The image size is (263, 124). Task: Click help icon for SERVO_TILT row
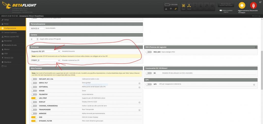(x=139, y=83)
